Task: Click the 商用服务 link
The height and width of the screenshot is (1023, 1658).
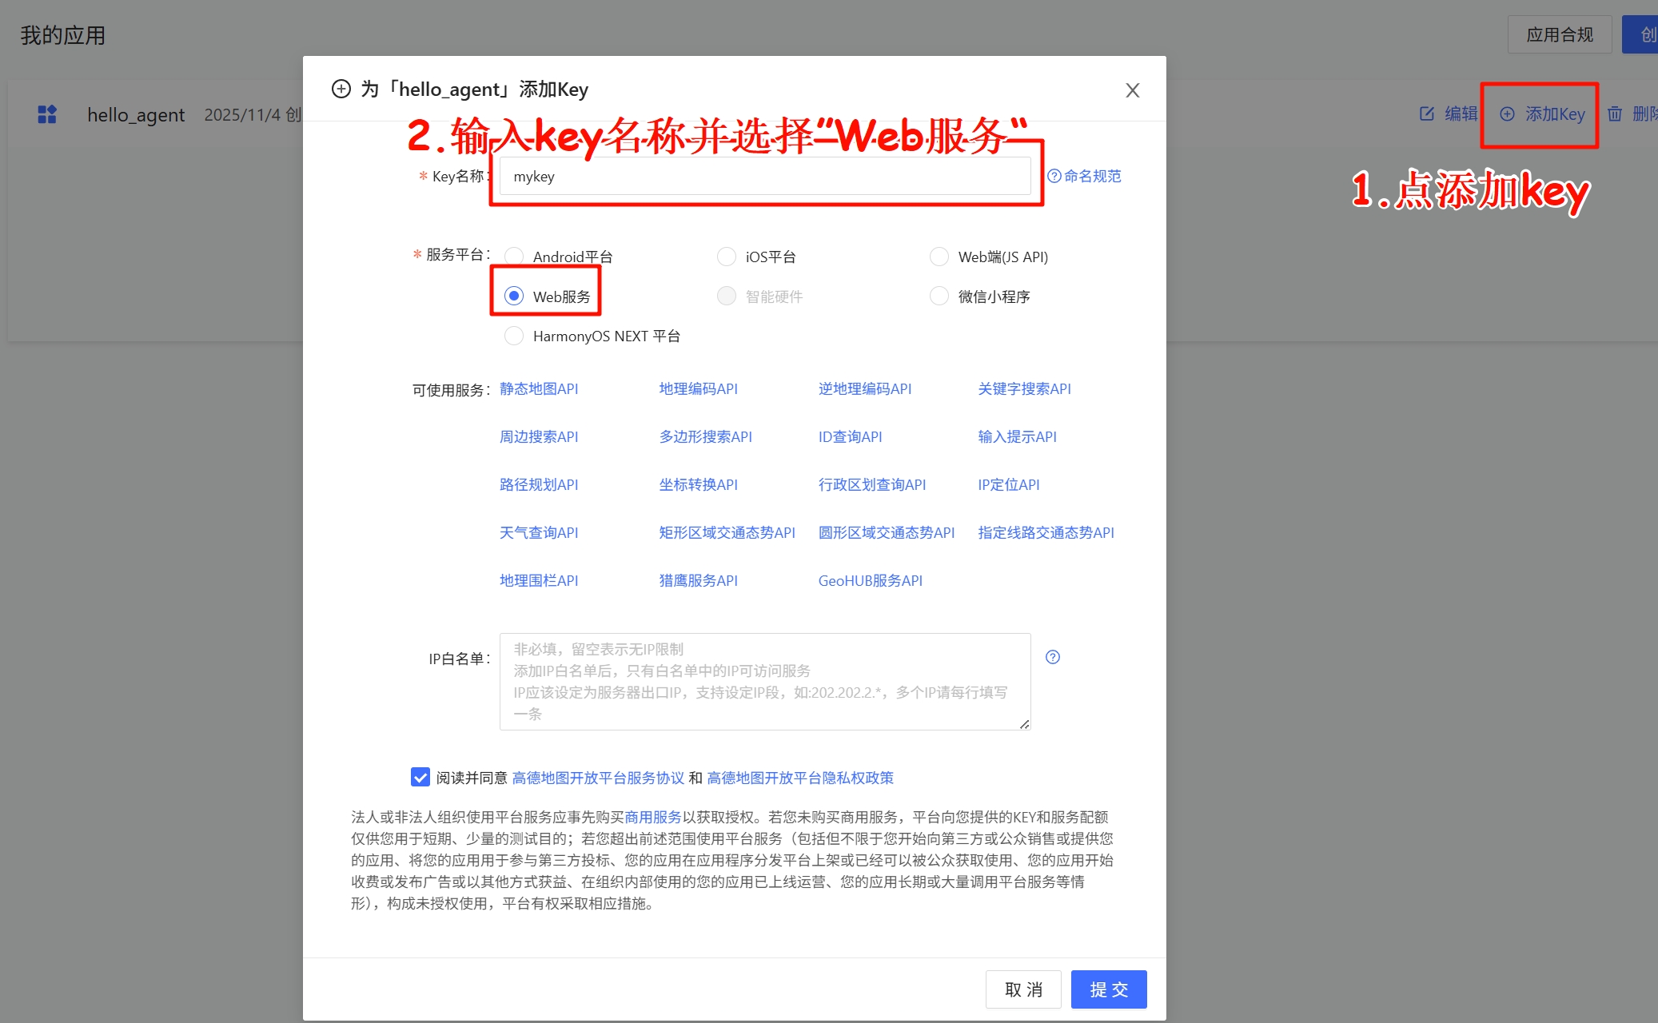Action: (652, 817)
